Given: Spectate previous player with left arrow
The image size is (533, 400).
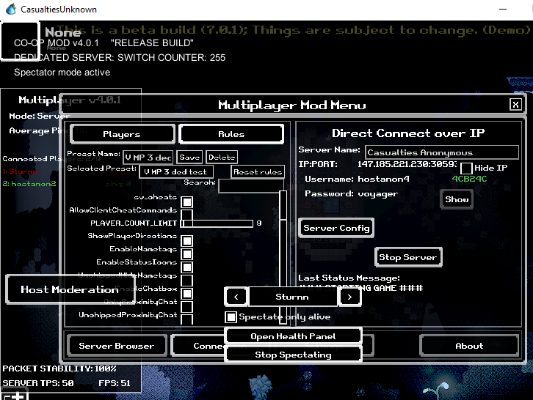Looking at the screenshot, I should pyautogui.click(x=236, y=297).
